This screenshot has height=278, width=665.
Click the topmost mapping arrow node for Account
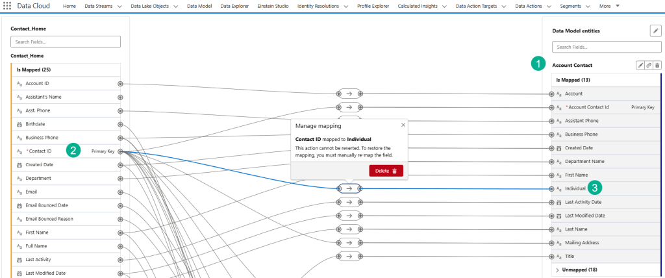tap(349, 94)
